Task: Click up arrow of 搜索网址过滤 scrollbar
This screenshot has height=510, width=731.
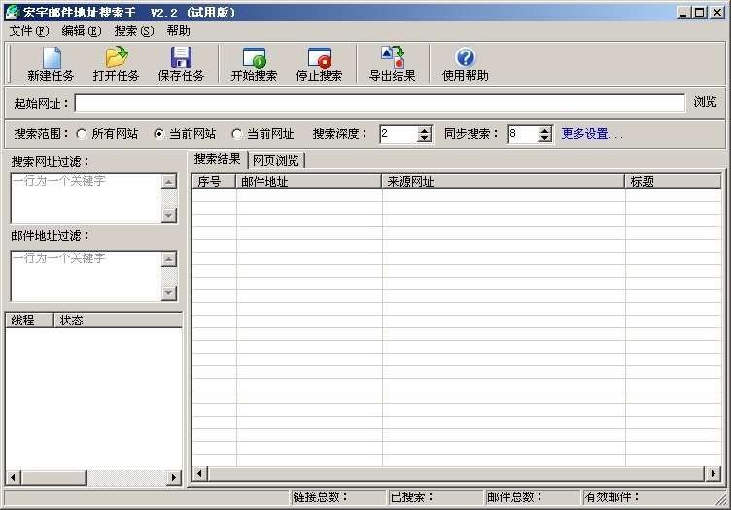Action: pyautogui.click(x=169, y=182)
